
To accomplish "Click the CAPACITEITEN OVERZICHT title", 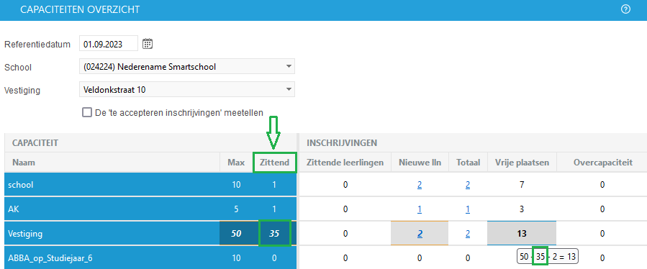I will (x=80, y=9).
